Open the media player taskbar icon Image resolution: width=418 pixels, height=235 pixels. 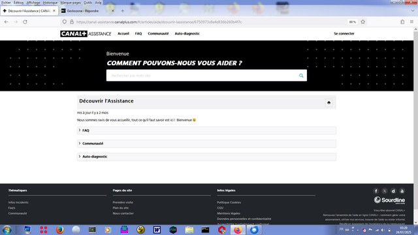pyautogui.click(x=108, y=230)
